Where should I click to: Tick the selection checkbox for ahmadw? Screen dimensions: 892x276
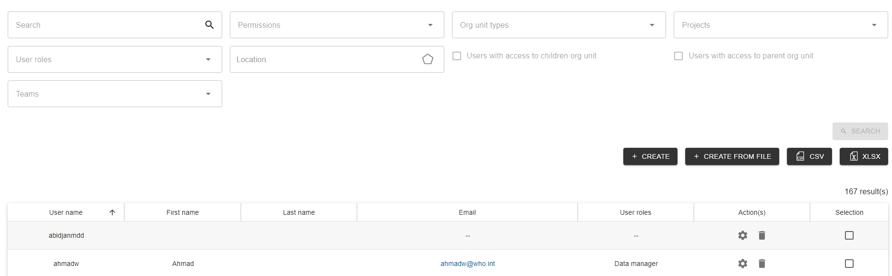click(849, 264)
